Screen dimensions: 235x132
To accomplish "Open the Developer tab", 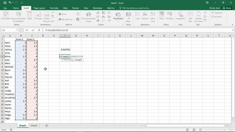I will click(x=98, y=8).
